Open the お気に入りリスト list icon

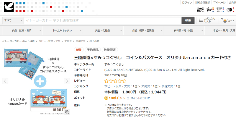[x=201, y=20]
